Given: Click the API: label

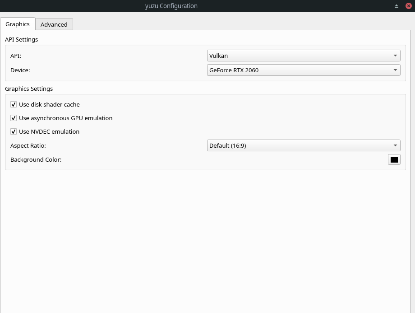Looking at the screenshot, I should (x=16, y=56).
